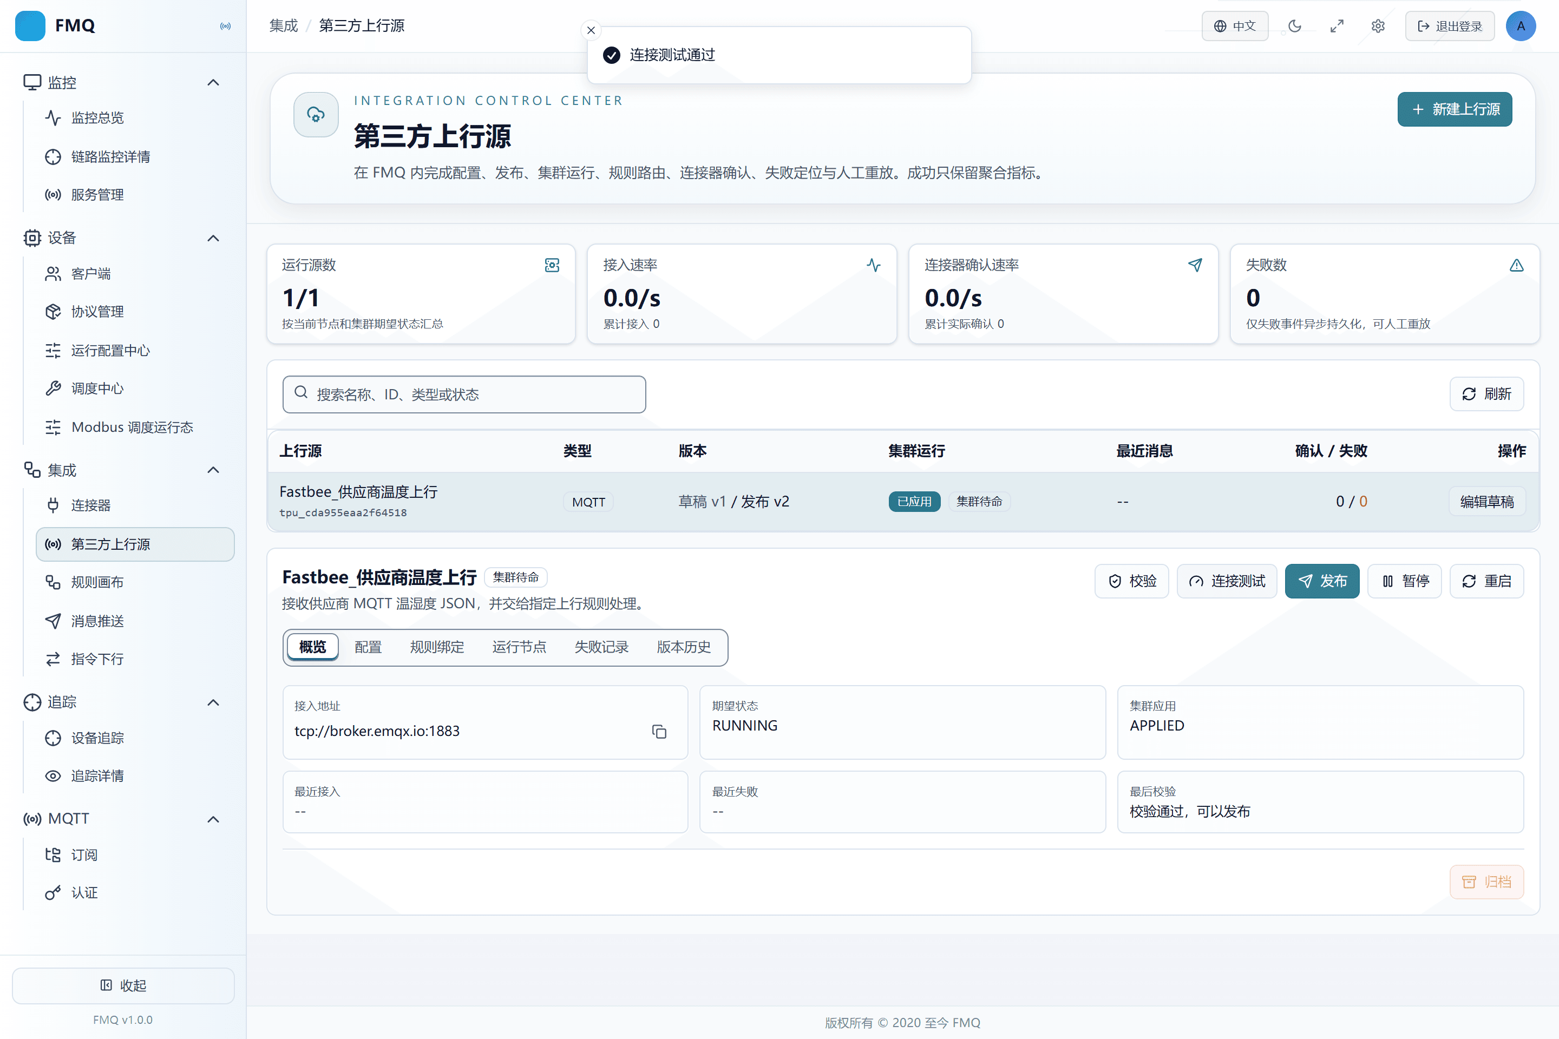
Task: Open settings gear in top bar
Action: (1378, 26)
